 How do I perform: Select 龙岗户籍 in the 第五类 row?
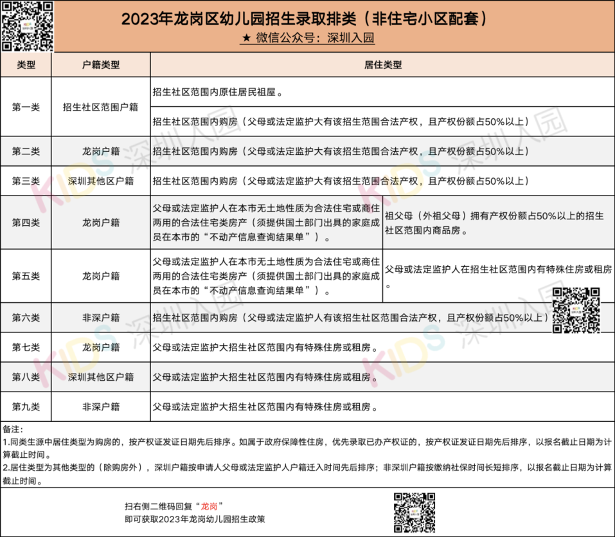pyautogui.click(x=101, y=276)
